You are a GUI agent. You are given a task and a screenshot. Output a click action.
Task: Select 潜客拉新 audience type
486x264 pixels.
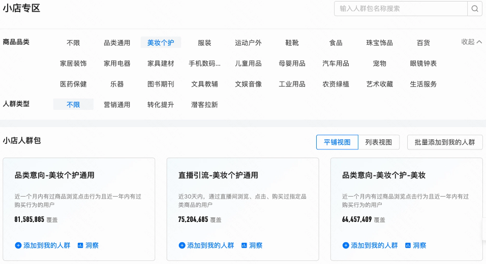pyautogui.click(x=204, y=105)
